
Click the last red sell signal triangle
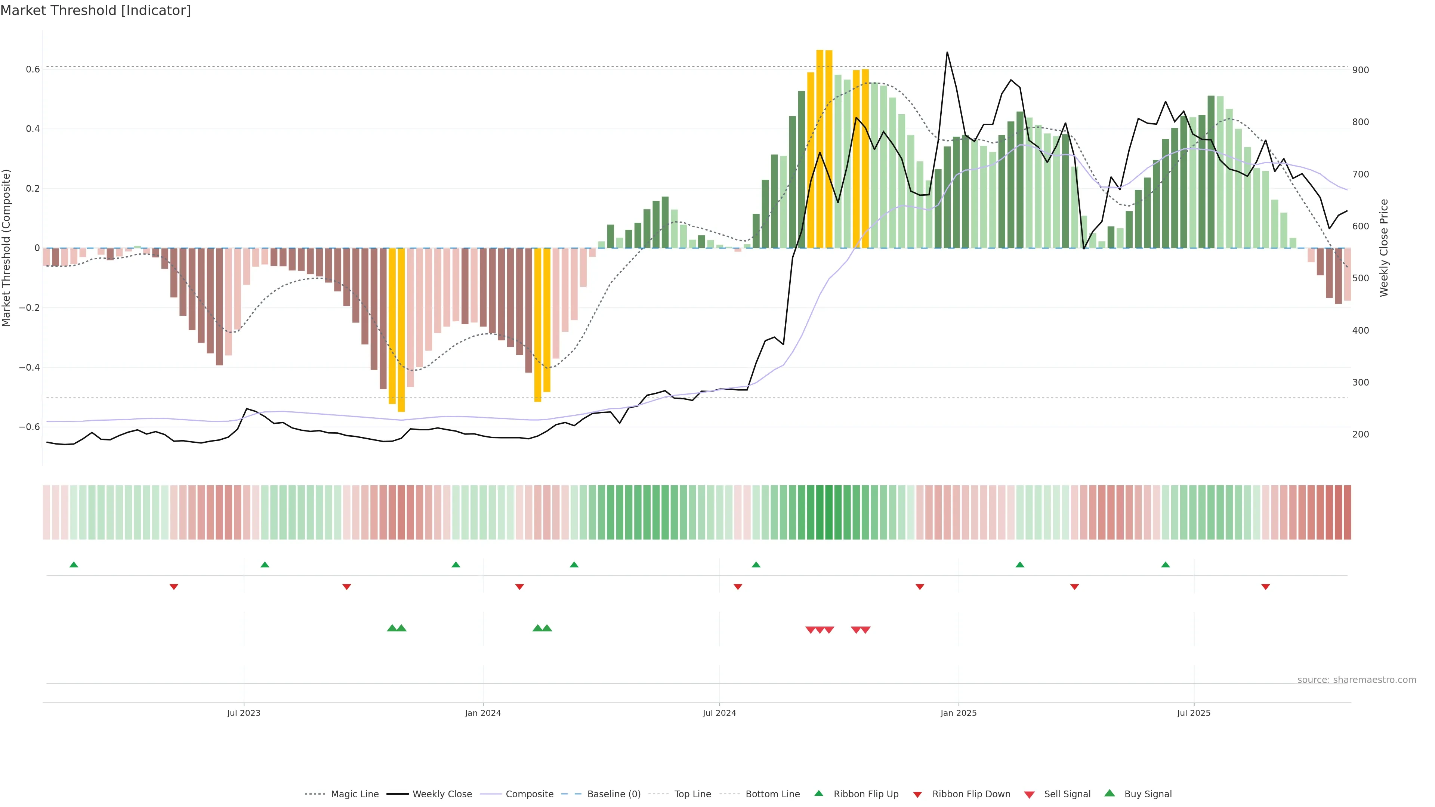(x=865, y=630)
